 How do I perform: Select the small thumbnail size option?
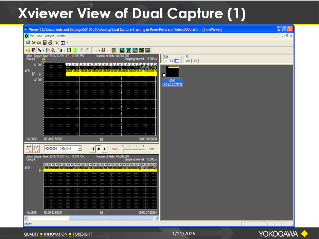(165, 61)
